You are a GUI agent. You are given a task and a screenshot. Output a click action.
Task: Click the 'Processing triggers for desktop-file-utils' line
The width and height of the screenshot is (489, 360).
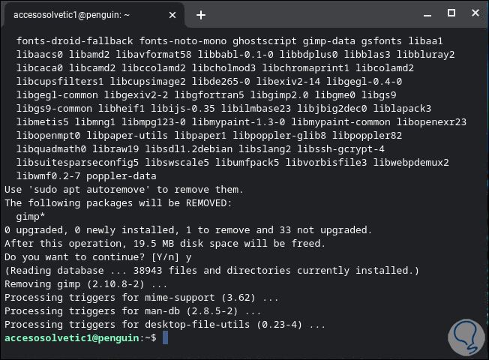pos(165,325)
